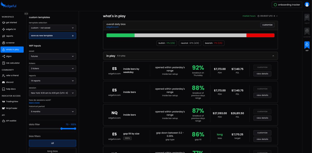
Task: Select the WIP flame icon on the right rail
Action: pos(307,45)
